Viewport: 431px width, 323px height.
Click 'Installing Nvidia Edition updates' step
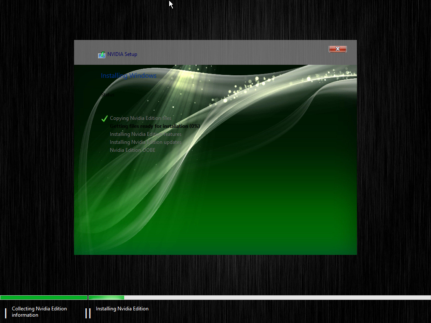145,142
